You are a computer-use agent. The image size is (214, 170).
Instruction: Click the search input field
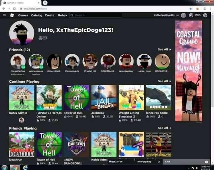click(x=95, y=15)
